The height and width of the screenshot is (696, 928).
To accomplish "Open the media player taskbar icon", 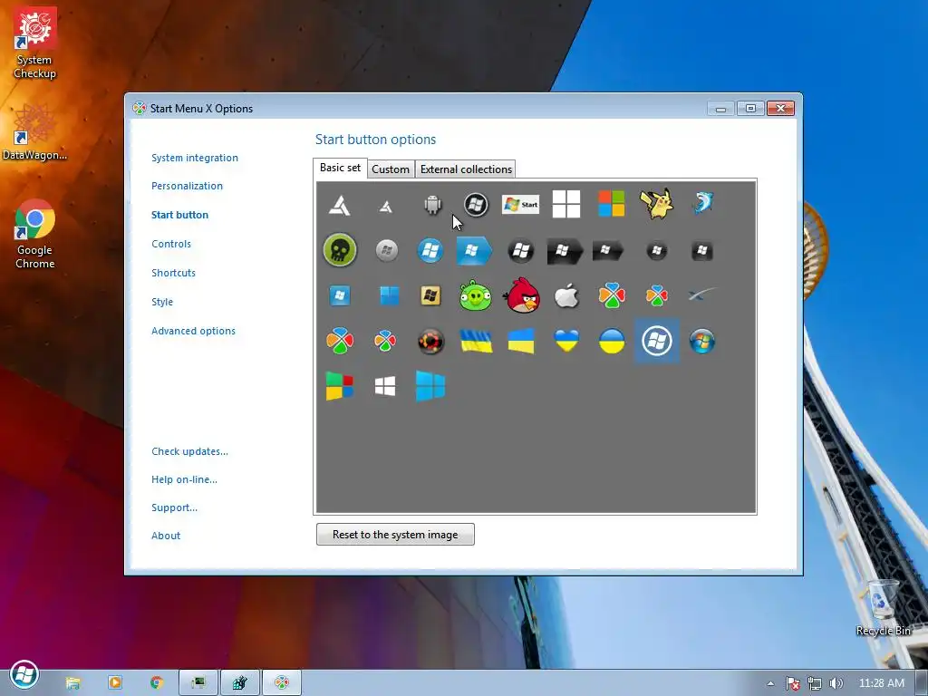I will pos(115,683).
